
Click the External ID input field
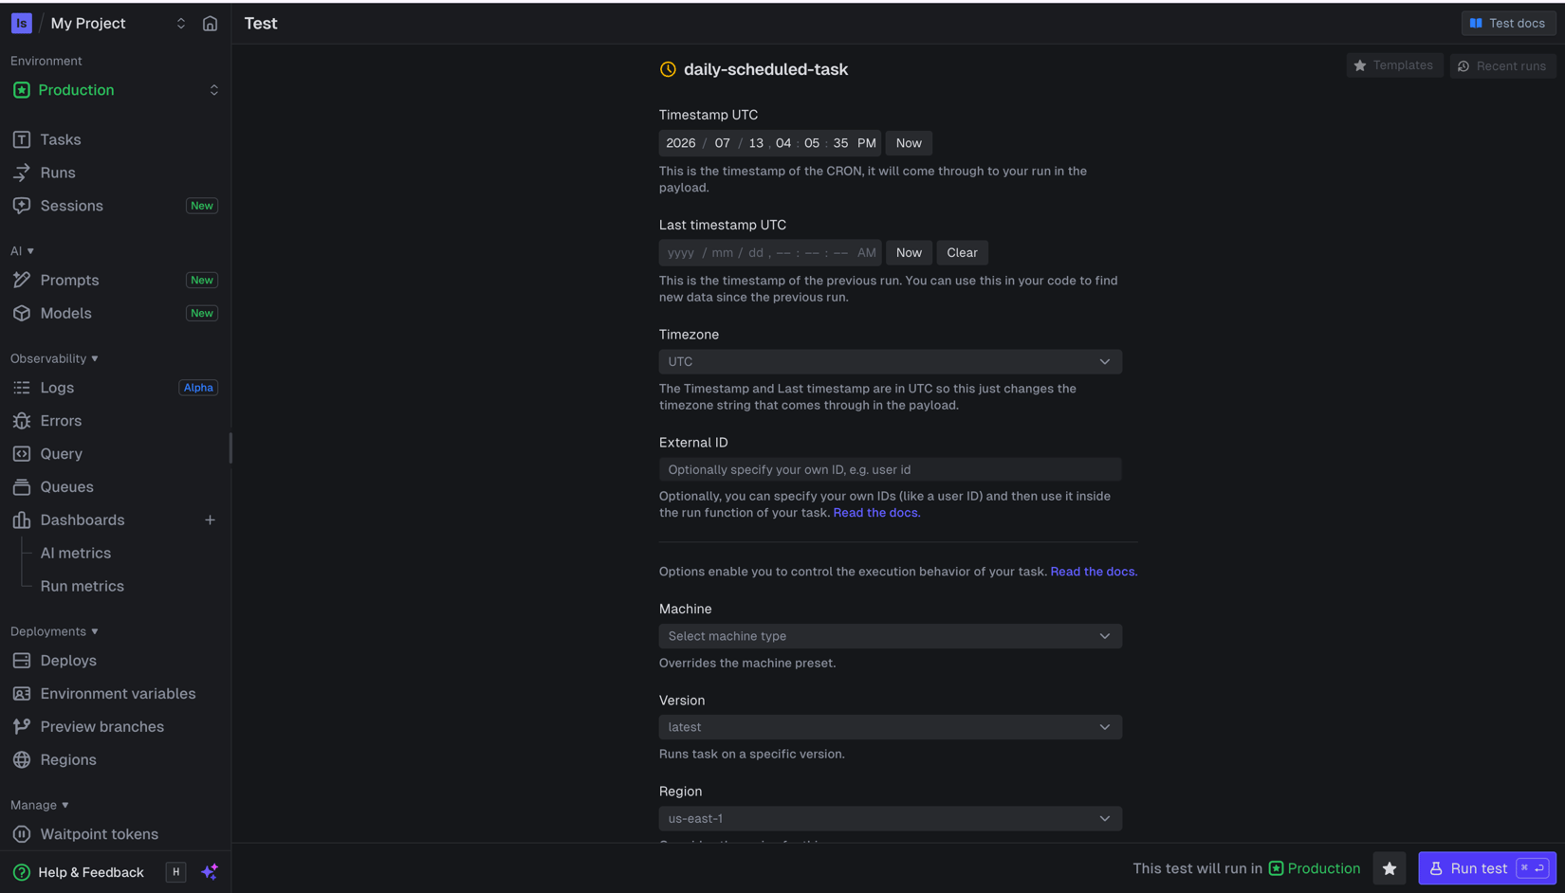(890, 470)
